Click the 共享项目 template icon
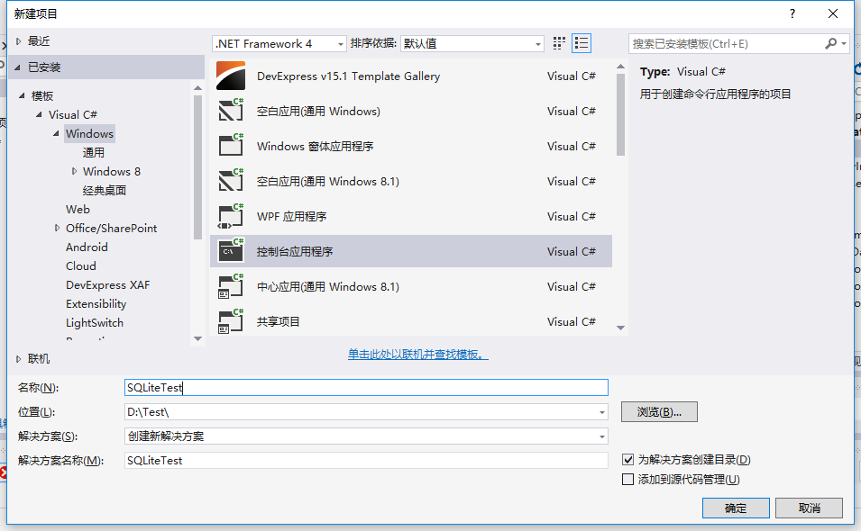The image size is (861, 531). pyautogui.click(x=231, y=321)
